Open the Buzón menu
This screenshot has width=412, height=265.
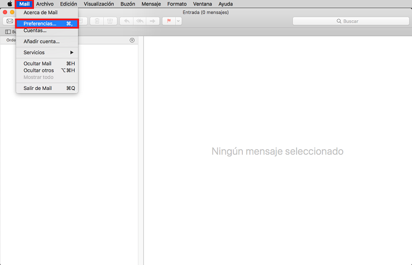[127, 4]
